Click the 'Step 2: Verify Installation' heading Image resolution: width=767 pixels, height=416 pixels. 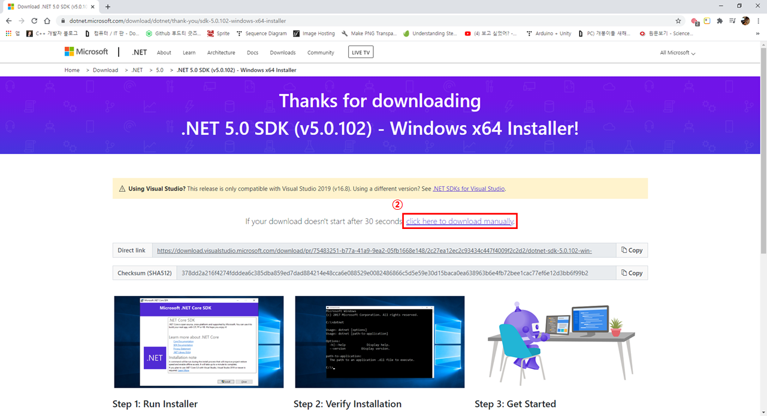click(348, 404)
